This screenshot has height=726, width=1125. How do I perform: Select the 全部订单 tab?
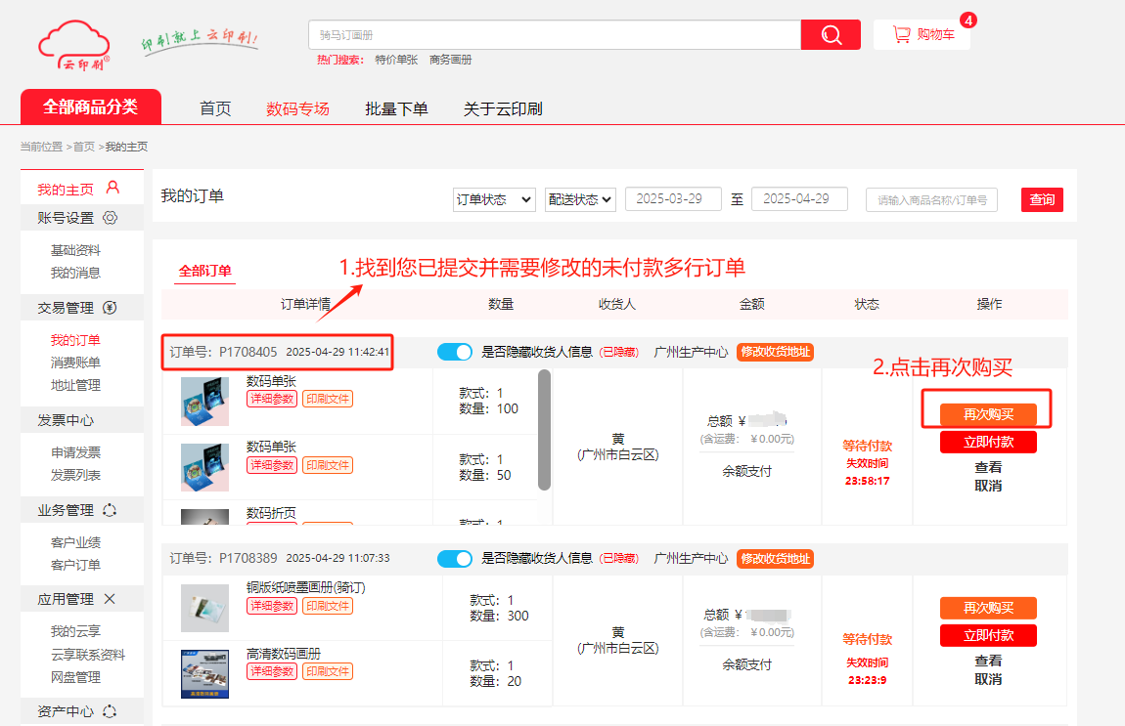[x=204, y=271]
